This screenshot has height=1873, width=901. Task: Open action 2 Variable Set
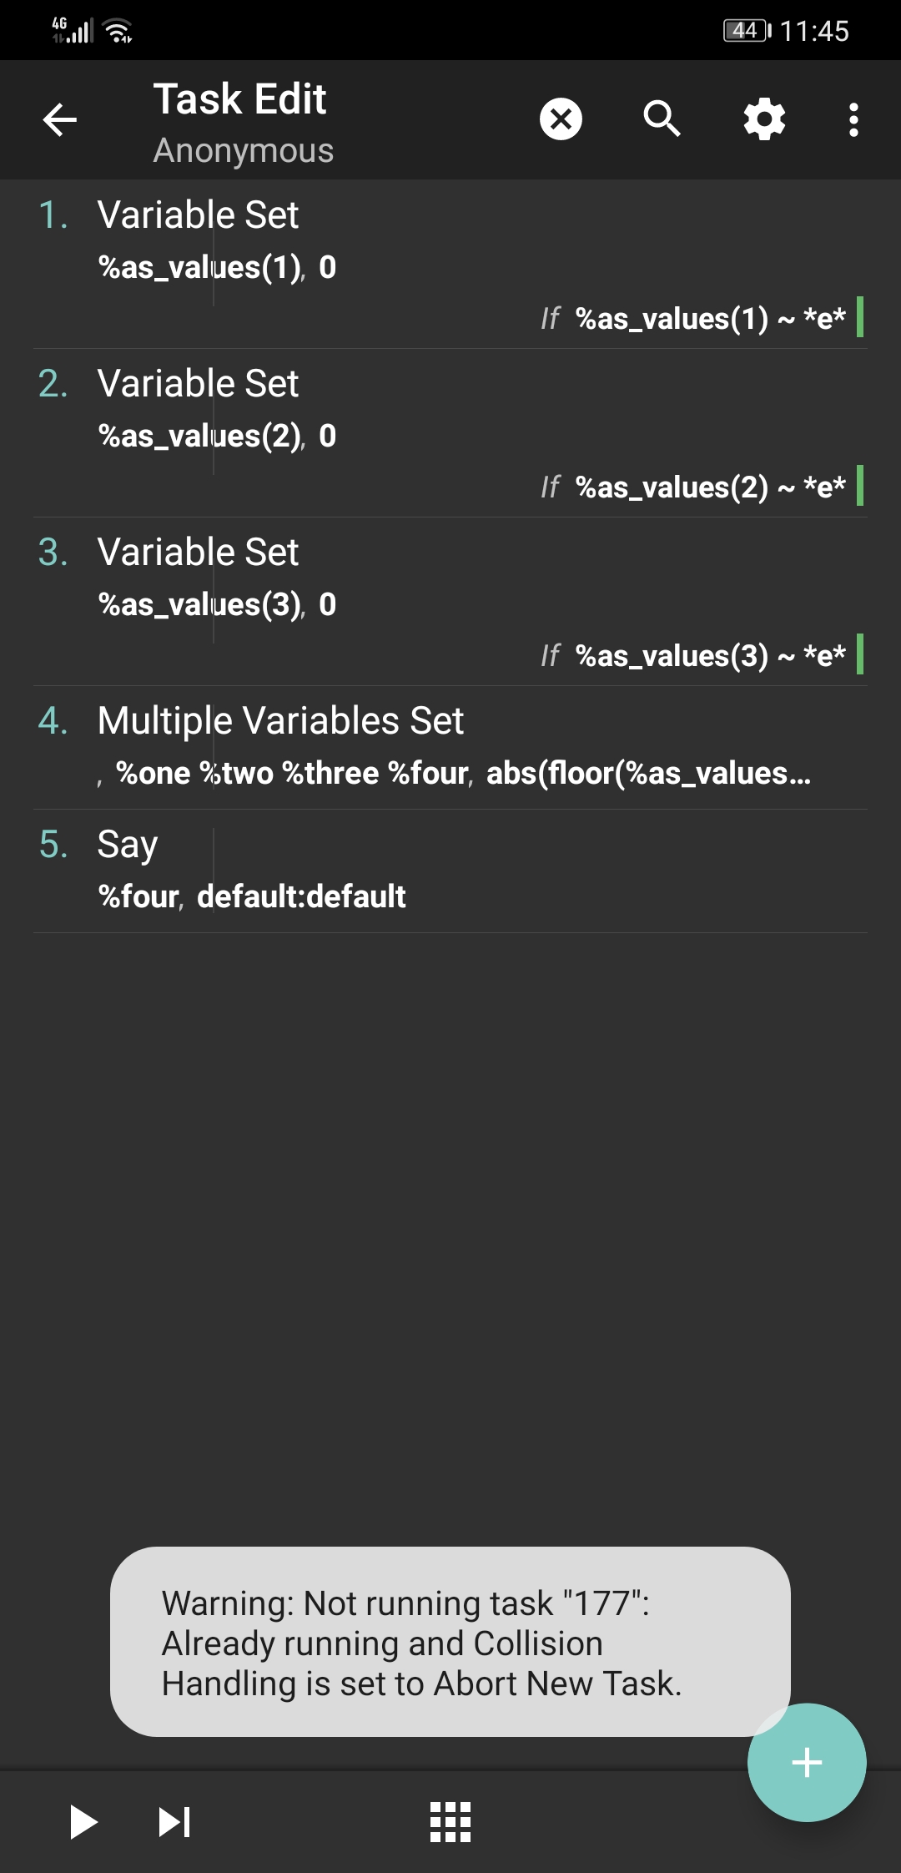[199, 384]
